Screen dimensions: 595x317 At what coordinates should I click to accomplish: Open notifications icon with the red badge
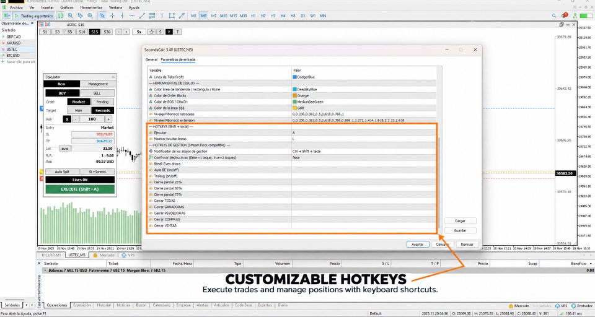(564, 16)
